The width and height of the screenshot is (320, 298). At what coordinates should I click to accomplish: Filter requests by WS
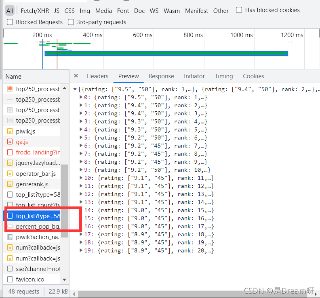(154, 10)
